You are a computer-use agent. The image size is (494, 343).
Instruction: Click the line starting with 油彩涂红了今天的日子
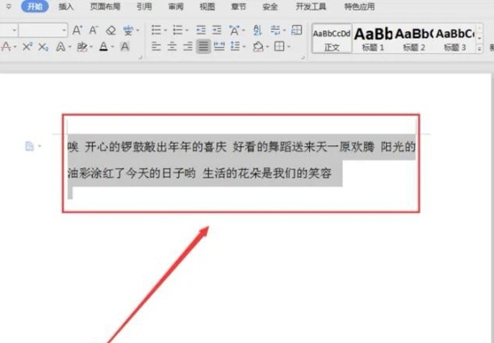[199, 174]
